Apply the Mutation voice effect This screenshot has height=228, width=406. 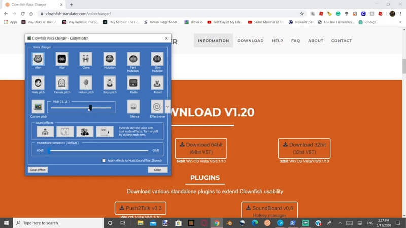click(110, 59)
